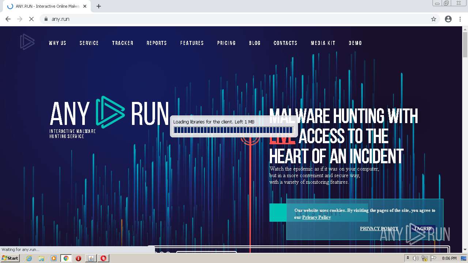Open the Action Center flag icon
Screen dimensions: 468x263
pos(433,258)
